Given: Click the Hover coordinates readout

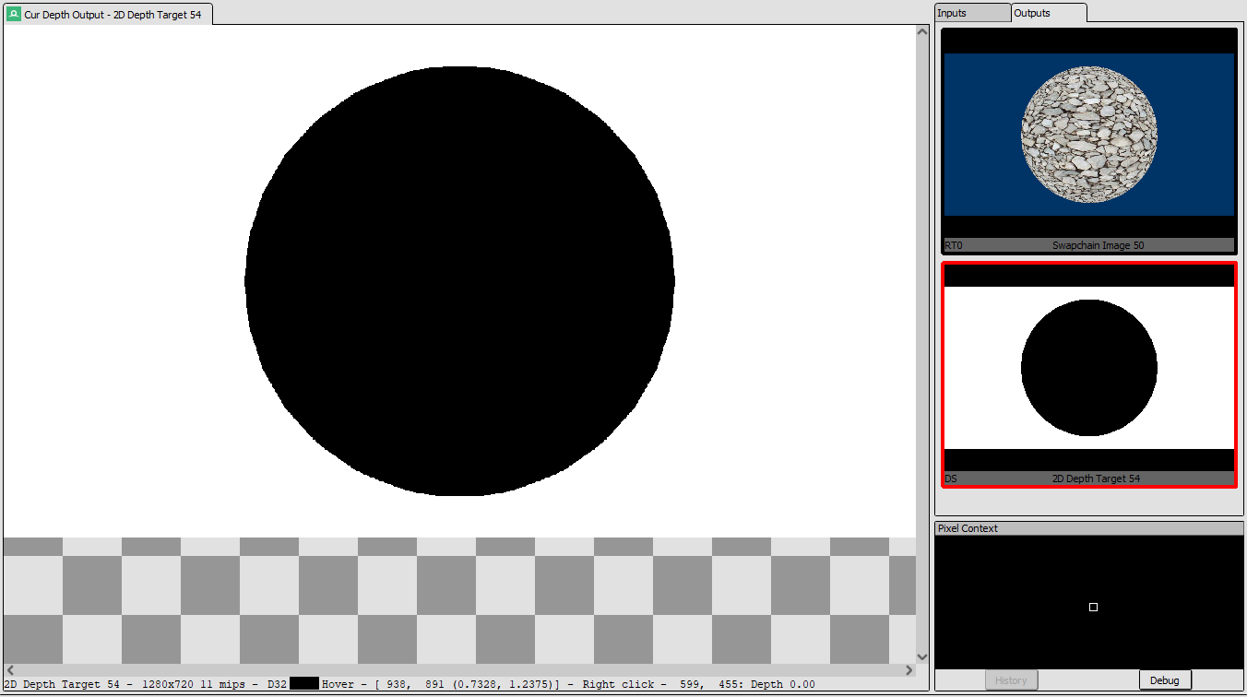Looking at the screenshot, I should coord(441,684).
